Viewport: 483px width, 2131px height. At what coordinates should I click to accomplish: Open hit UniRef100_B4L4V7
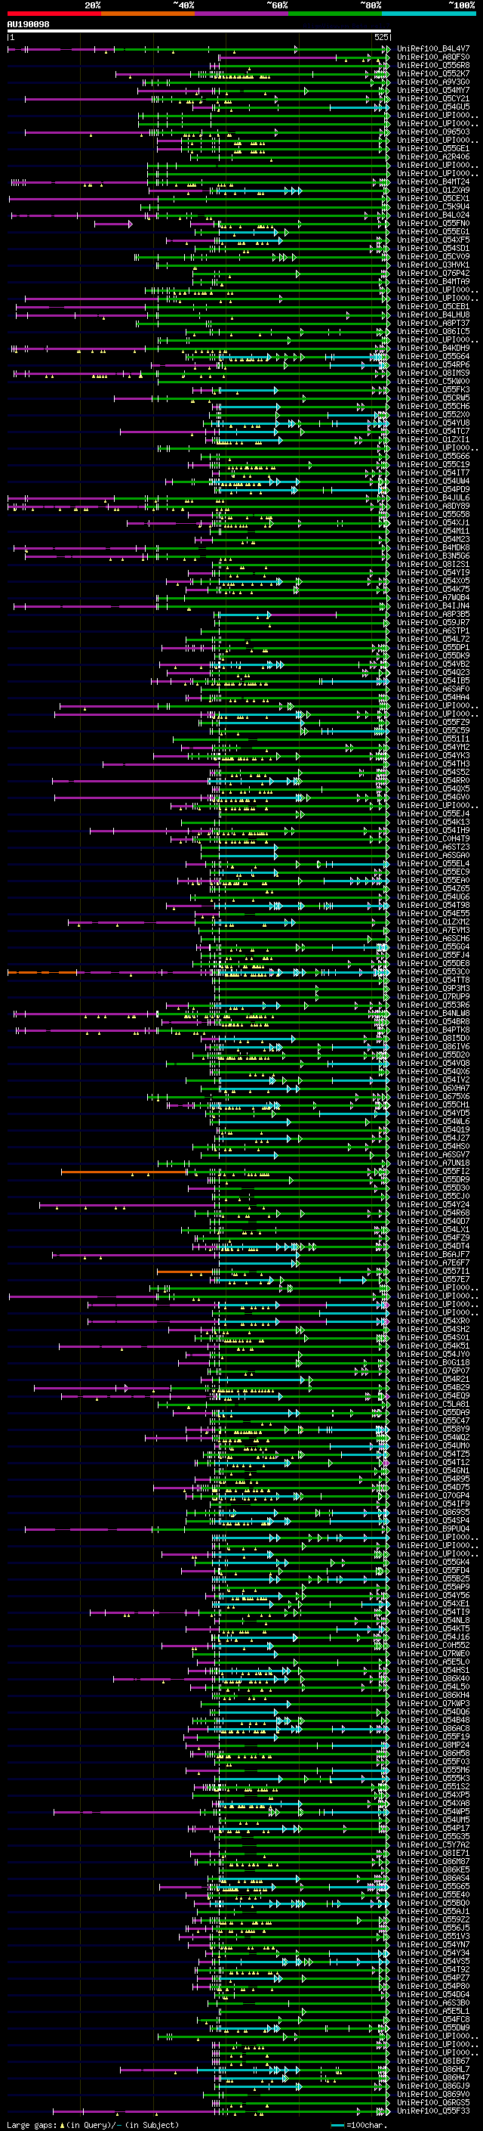click(x=433, y=49)
